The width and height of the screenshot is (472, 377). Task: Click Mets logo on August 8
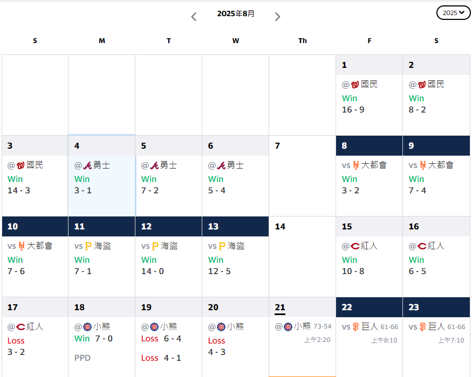[355, 165]
